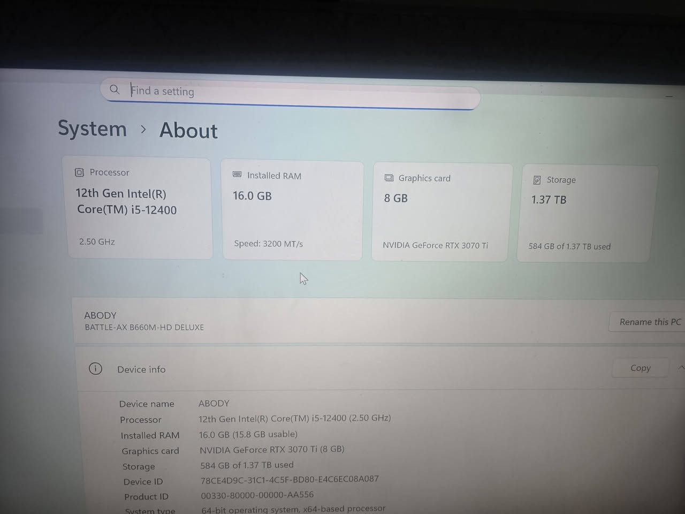Open the Installed RAM card

(x=292, y=210)
